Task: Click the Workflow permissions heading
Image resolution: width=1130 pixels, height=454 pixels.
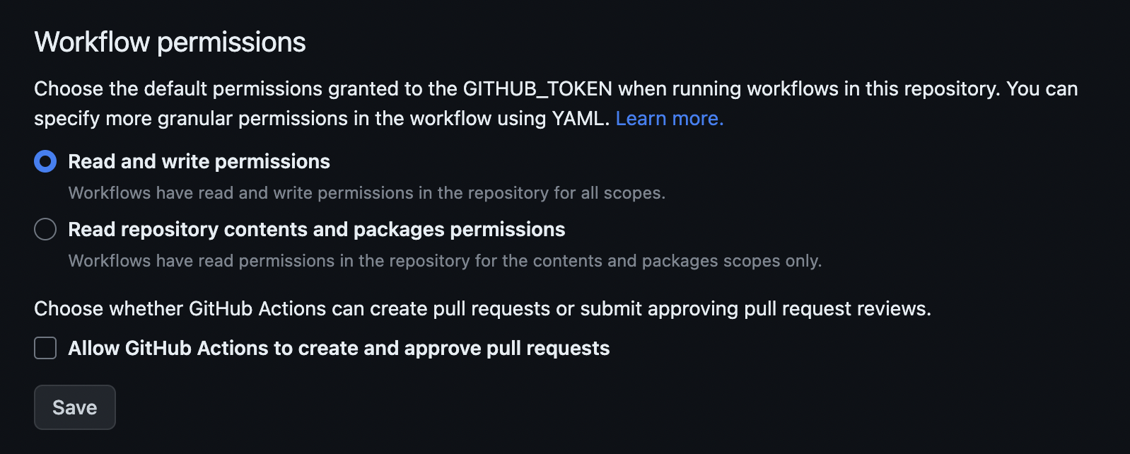Action: pyautogui.click(x=170, y=42)
